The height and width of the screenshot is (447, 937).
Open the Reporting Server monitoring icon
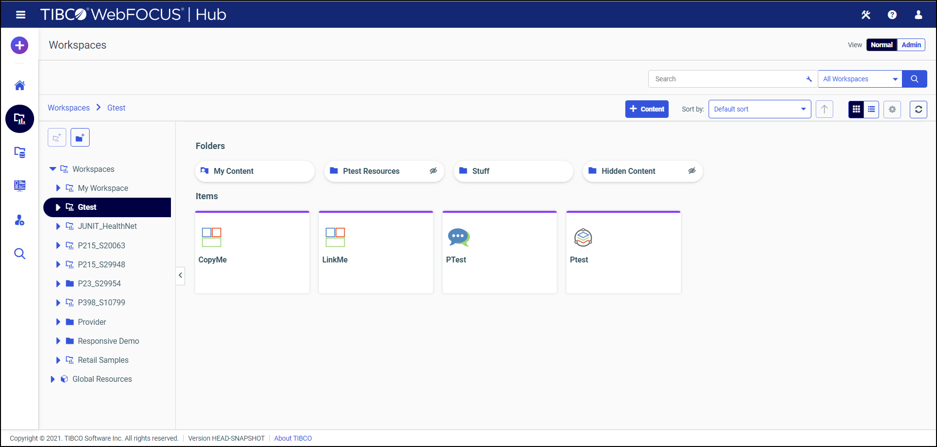pos(19,186)
